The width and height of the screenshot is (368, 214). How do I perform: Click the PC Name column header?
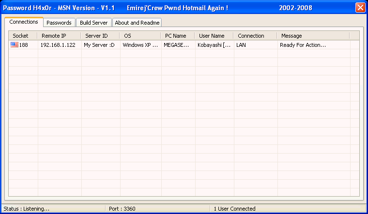[x=177, y=36]
